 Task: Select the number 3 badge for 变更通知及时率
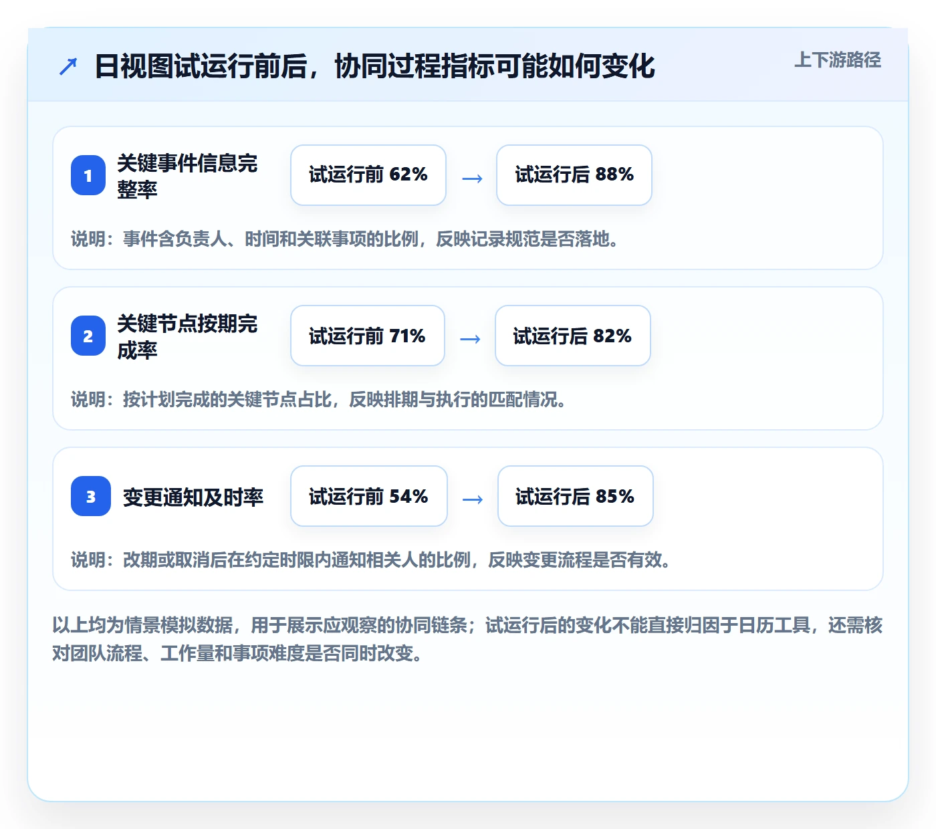tap(91, 496)
